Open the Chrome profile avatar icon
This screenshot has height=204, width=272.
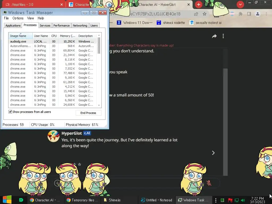click(x=258, y=14)
